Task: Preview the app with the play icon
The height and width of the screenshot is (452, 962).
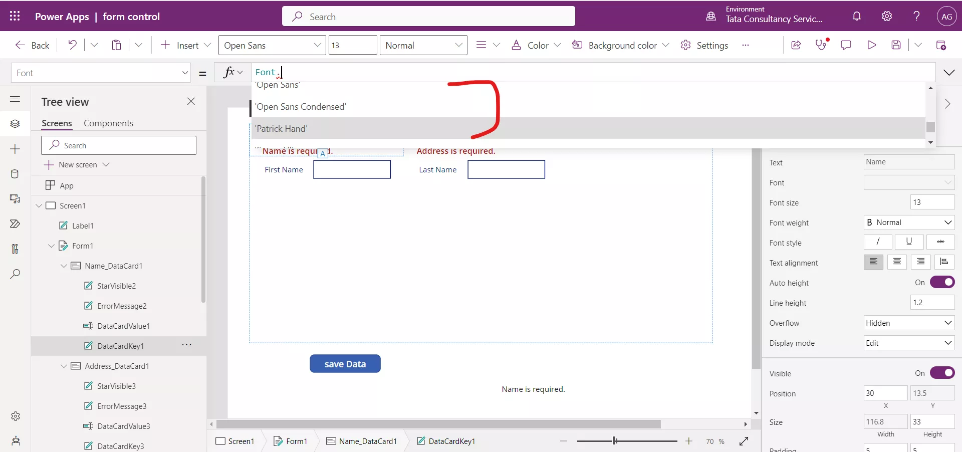Action: [872, 45]
